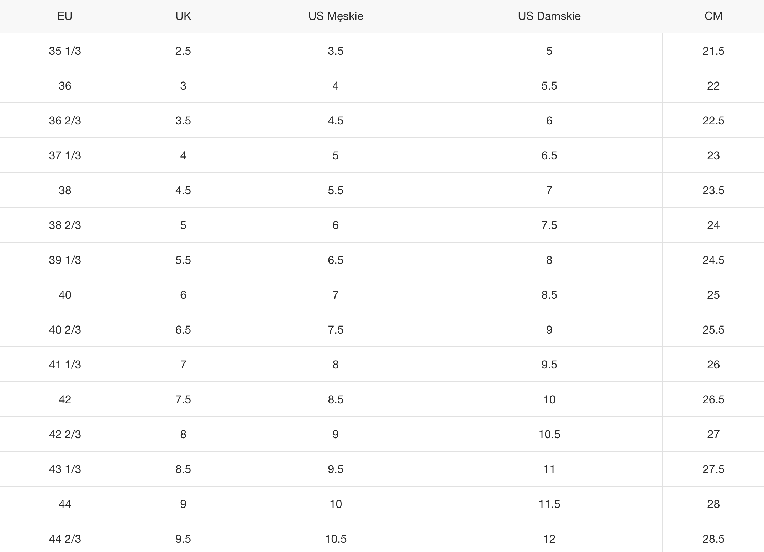The image size is (764, 552).
Task: Click US Męskie size 10.5 cell
Action: (x=336, y=539)
